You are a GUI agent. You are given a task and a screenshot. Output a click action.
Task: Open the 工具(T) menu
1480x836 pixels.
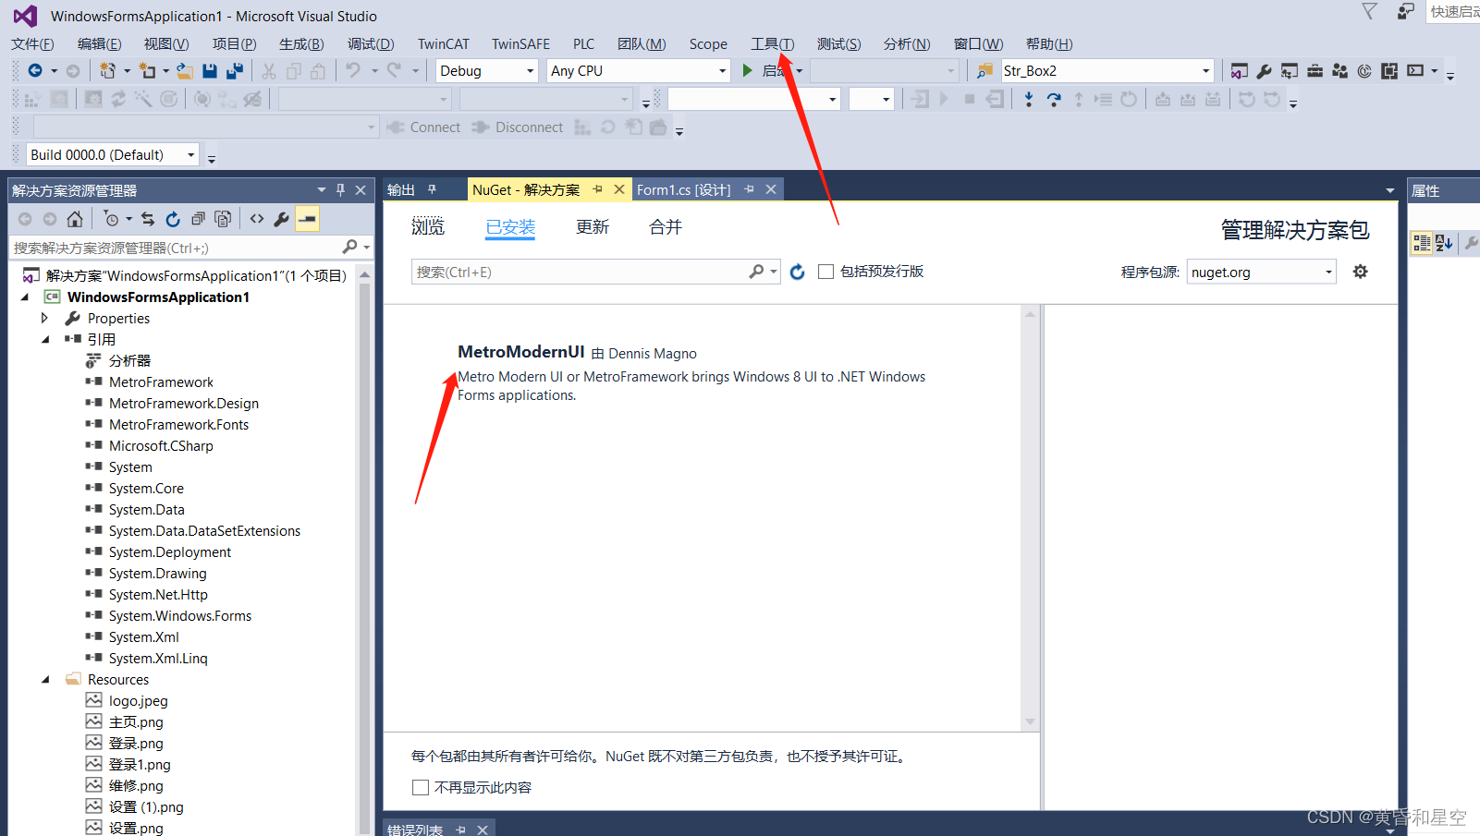click(x=772, y=43)
